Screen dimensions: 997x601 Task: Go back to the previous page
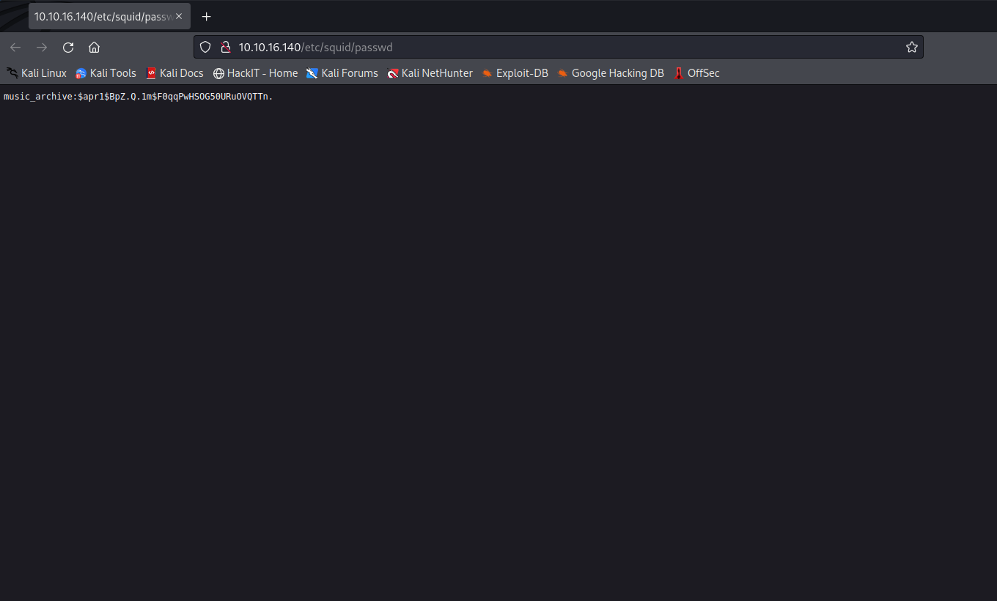coord(15,48)
